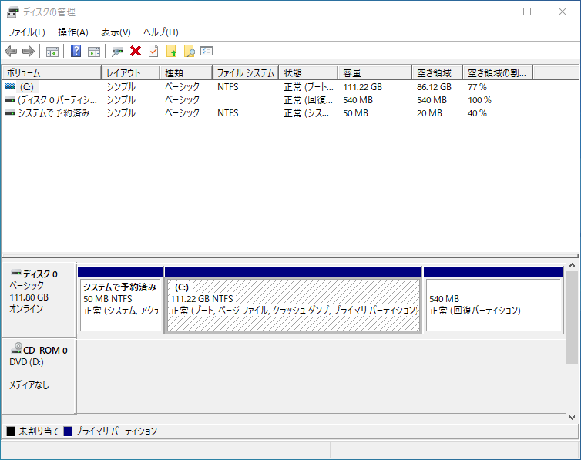Image resolution: width=581 pixels, height=460 pixels.
Task: Sort by the ボリューム column header
Action: click(x=52, y=72)
